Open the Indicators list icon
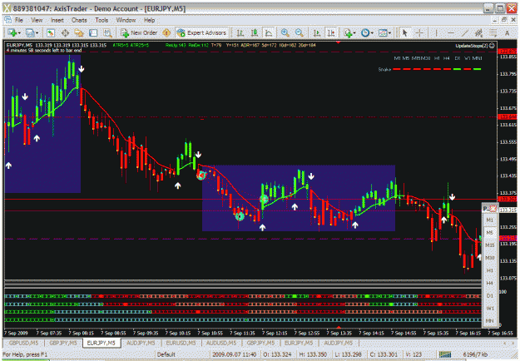The width and height of the screenshot is (520, 361). point(348,32)
